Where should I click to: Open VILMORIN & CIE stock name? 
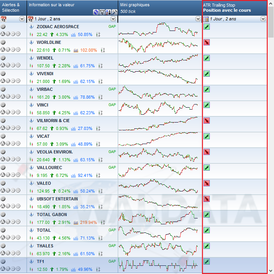(53, 121)
